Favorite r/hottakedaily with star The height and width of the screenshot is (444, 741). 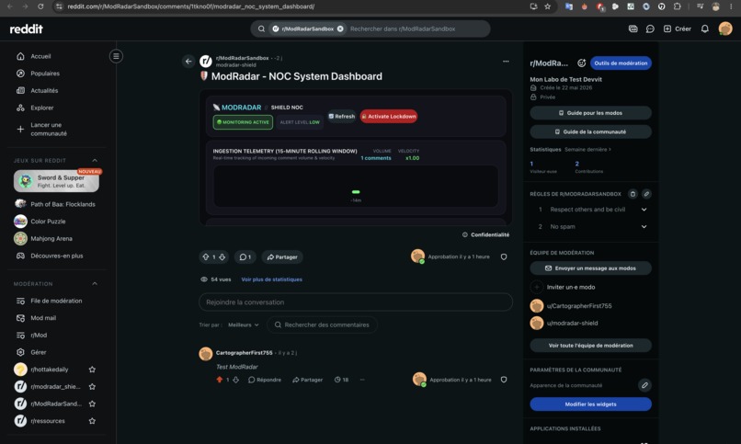[92, 370]
